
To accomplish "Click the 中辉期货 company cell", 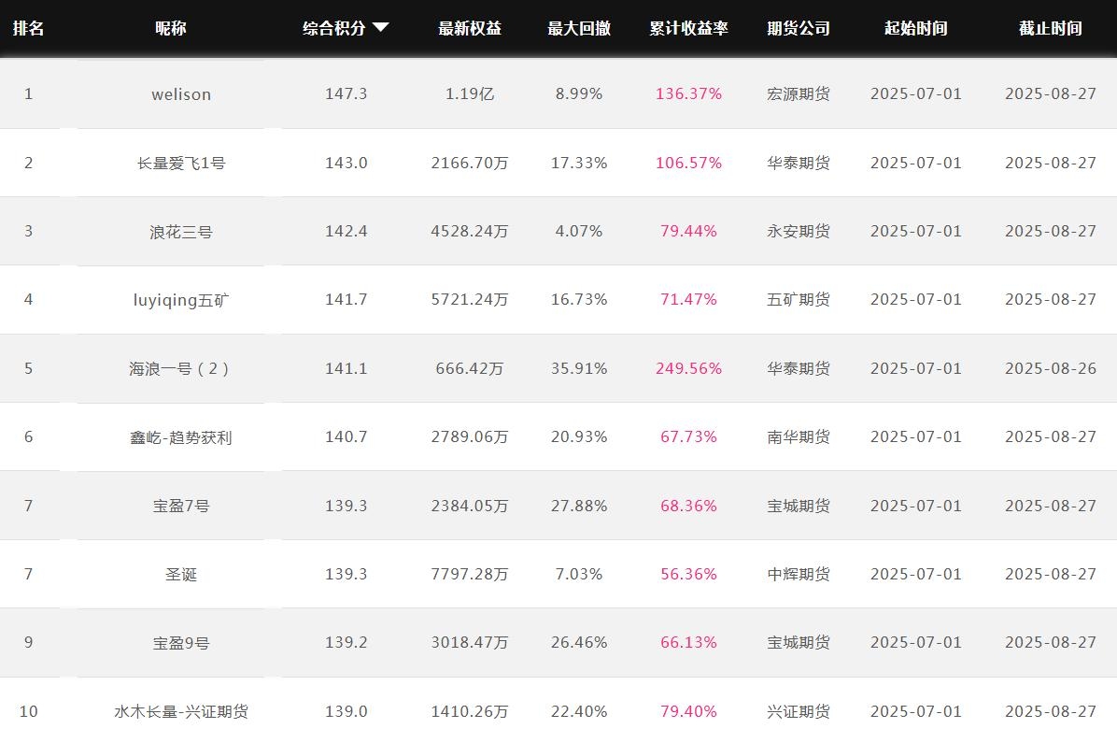I will (x=799, y=574).
